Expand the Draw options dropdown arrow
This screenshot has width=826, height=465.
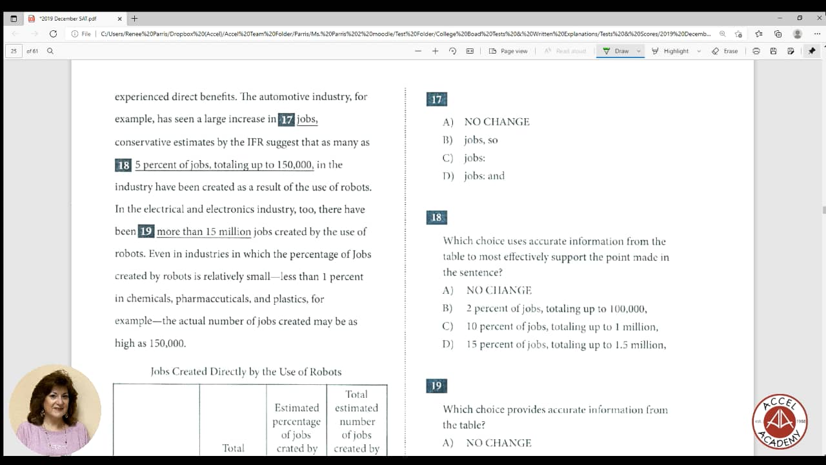point(639,51)
